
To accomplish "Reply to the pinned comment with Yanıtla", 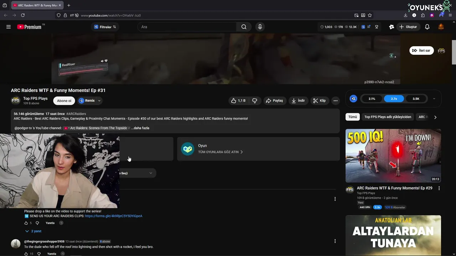I will 50,223.
